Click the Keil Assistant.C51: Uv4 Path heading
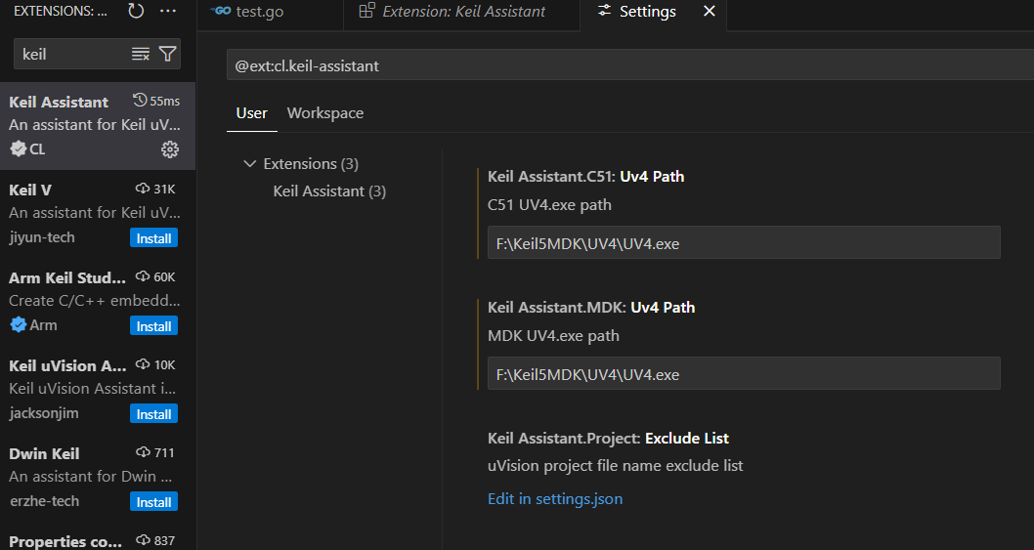 click(585, 177)
